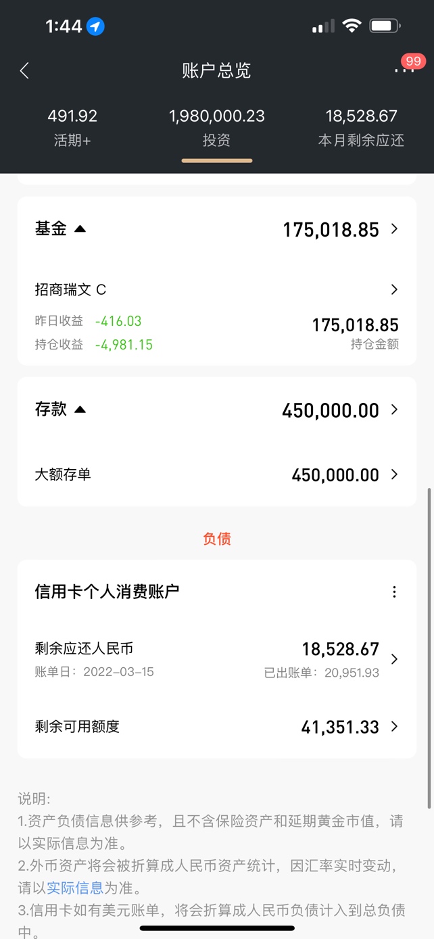Select the 投资 tab

click(x=216, y=128)
